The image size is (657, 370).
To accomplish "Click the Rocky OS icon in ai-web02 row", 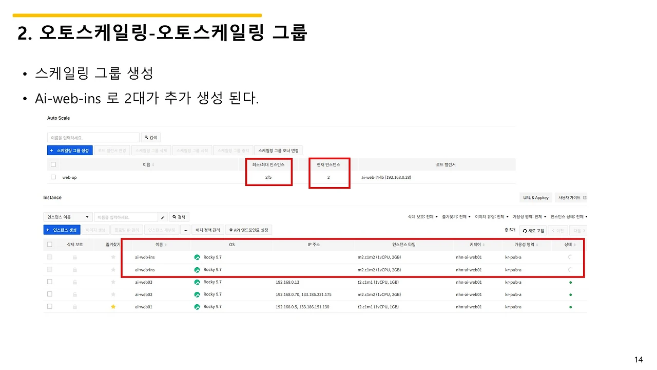I will (x=197, y=294).
